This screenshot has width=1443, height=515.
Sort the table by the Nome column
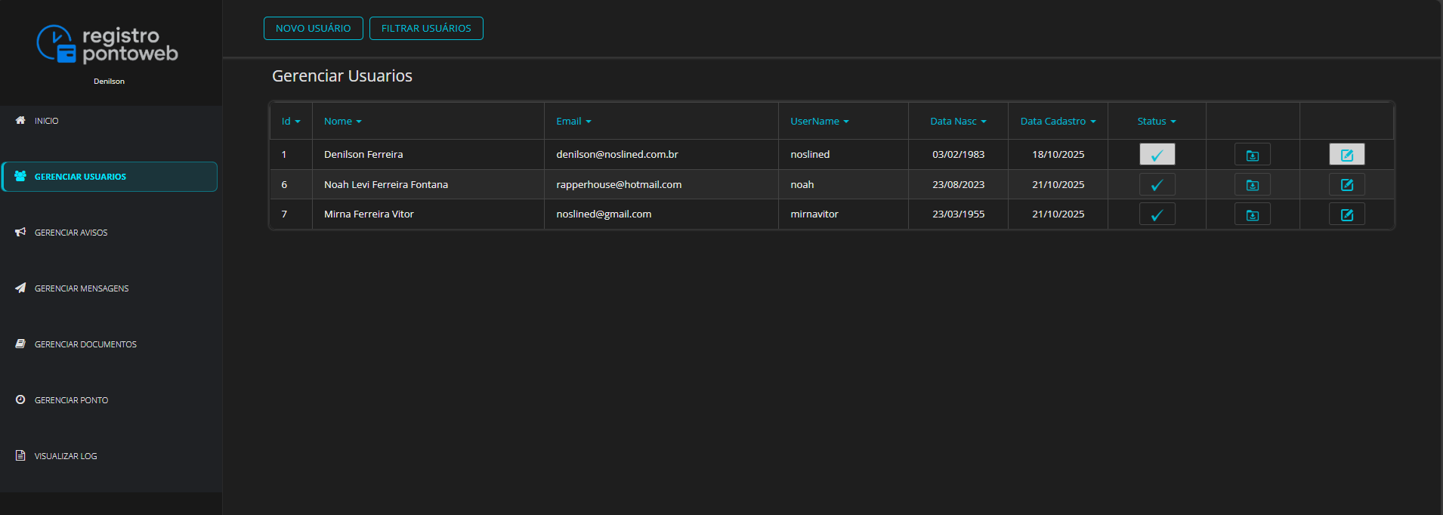coord(342,122)
